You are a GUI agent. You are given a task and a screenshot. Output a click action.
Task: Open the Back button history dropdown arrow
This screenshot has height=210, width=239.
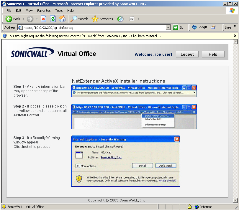coord(23,19)
